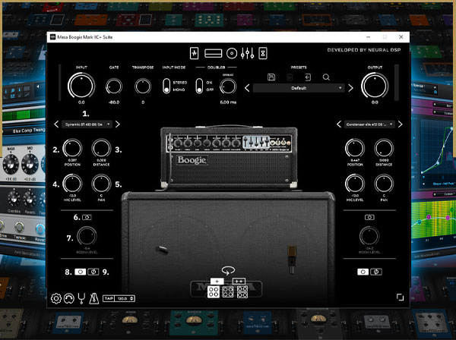Select previous mic left of Dynamic 57 dropdown
456x340 pixels.
tap(56, 124)
